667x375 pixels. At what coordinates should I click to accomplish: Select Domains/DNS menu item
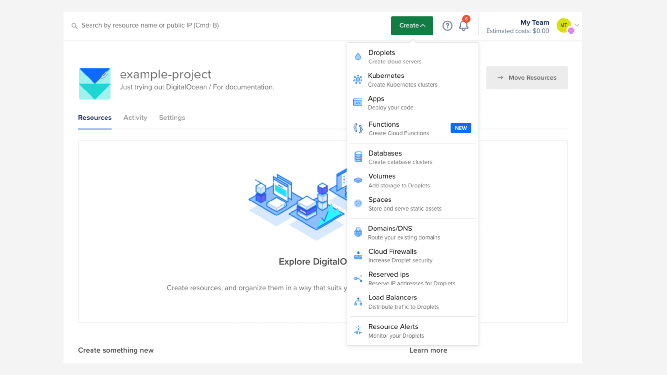click(x=413, y=233)
